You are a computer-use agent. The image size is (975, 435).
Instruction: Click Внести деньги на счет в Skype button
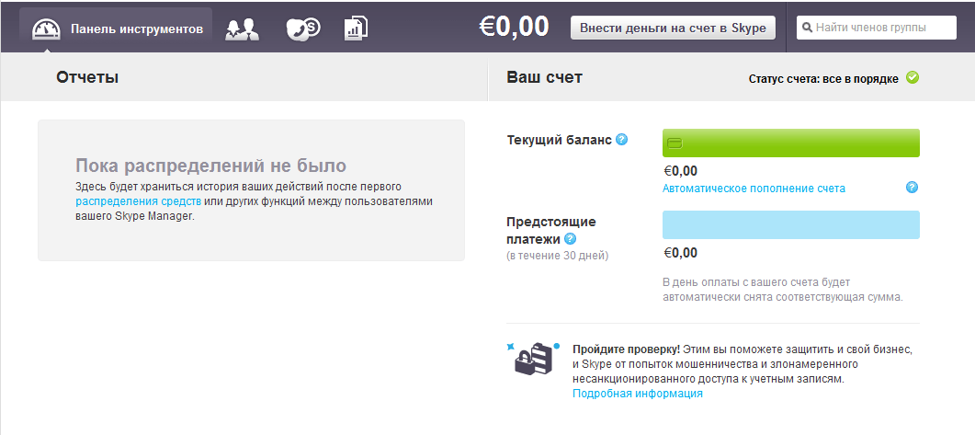(673, 28)
